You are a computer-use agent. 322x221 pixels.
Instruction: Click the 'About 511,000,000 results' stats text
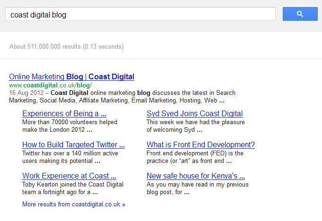coord(66,47)
